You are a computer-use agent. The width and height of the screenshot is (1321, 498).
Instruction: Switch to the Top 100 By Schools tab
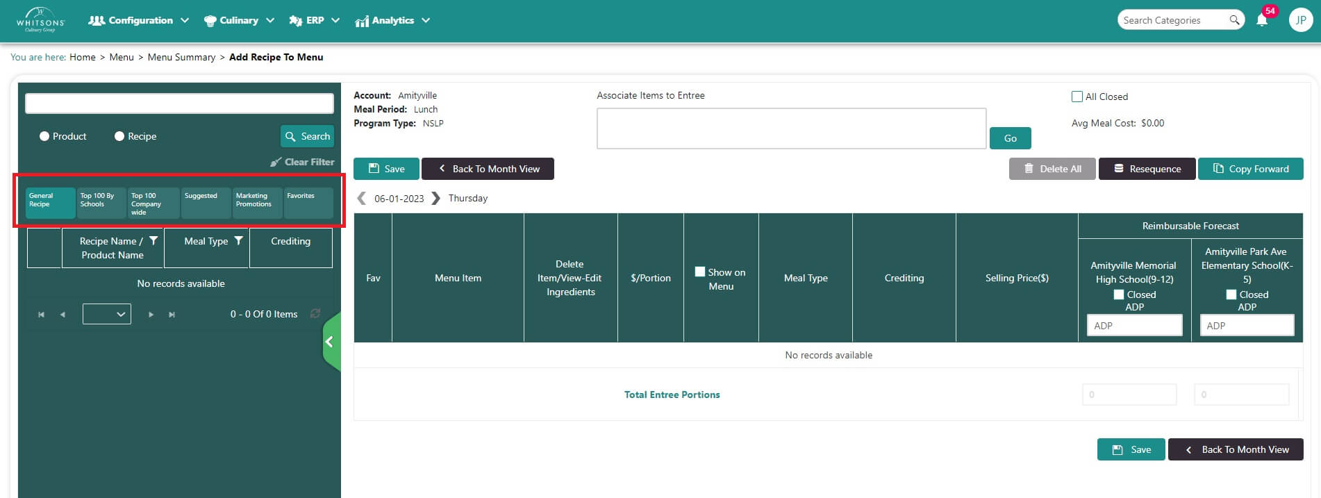(x=101, y=203)
